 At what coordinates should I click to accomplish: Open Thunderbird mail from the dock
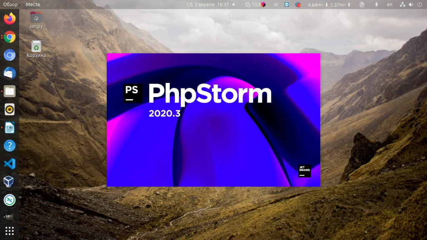coord(10,73)
